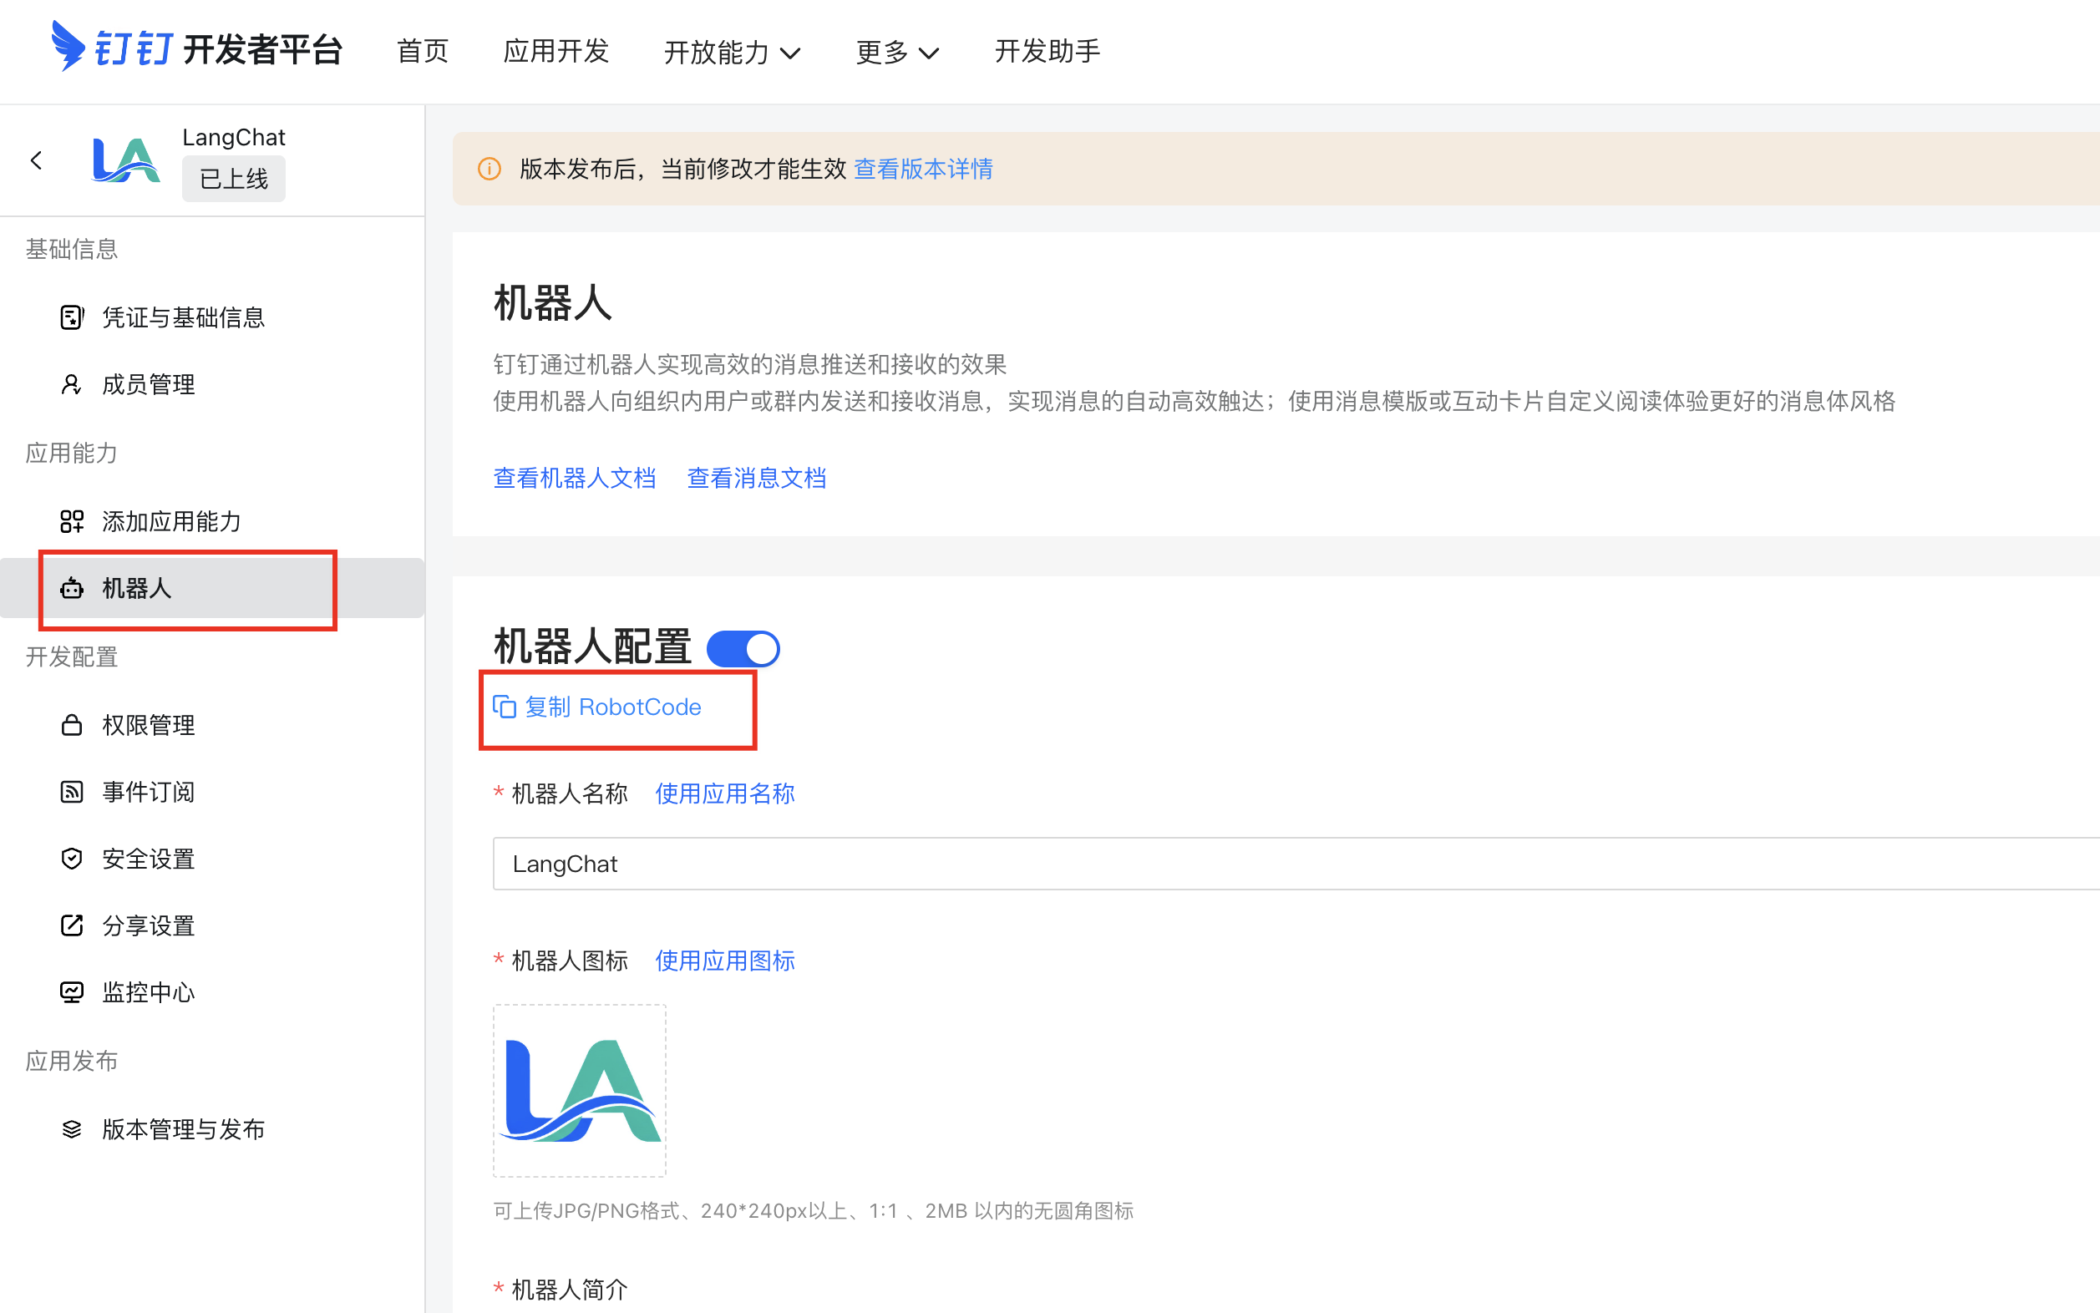Screen dimensions: 2100x1313
Task: Click the add app capability grid icon
Action: pyautogui.click(x=71, y=521)
